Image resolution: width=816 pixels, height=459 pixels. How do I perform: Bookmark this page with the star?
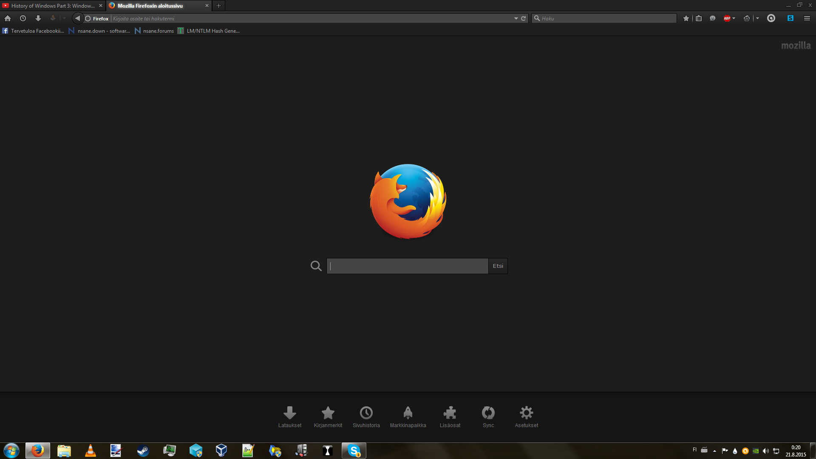click(686, 18)
